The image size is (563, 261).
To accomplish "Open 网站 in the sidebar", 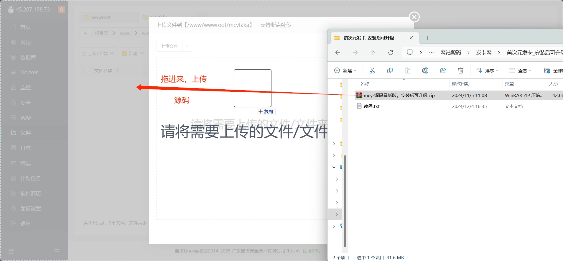I will pyautogui.click(x=25, y=42).
